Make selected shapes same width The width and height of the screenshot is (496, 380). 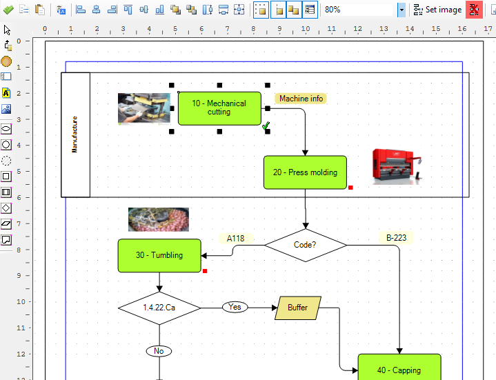224,10
